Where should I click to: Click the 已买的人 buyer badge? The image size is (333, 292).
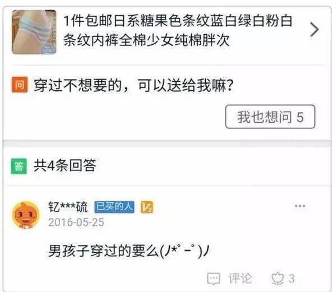tap(114, 207)
